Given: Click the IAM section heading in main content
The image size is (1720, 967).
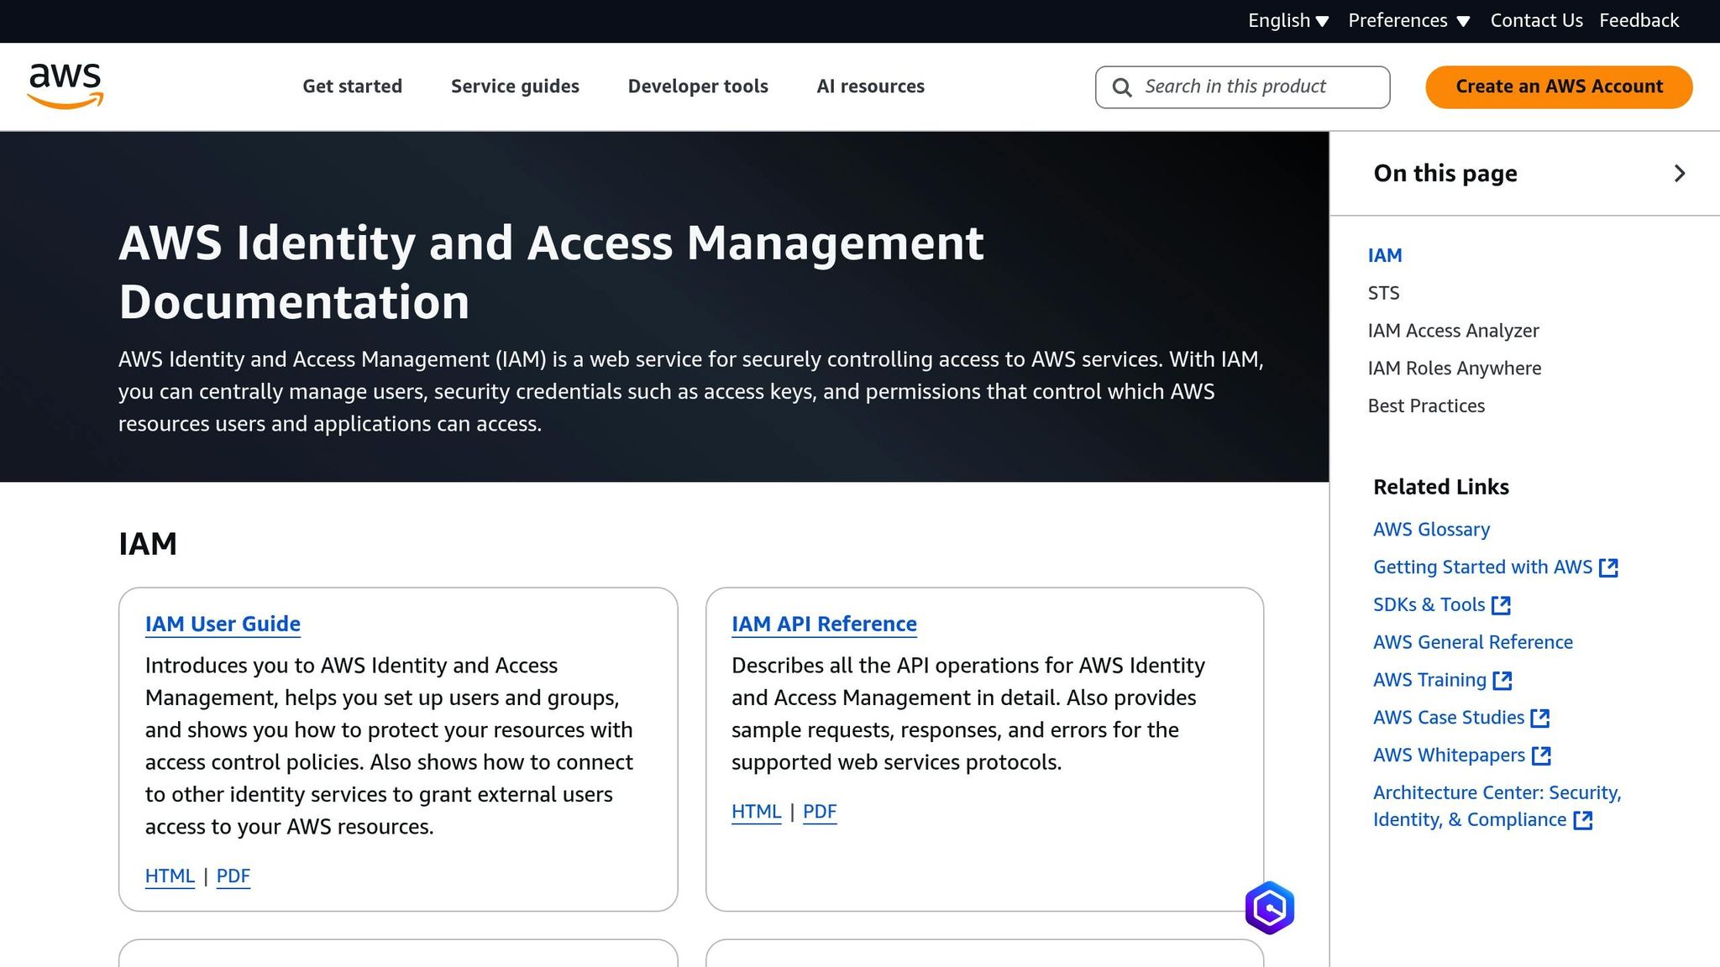Looking at the screenshot, I should tap(148, 545).
